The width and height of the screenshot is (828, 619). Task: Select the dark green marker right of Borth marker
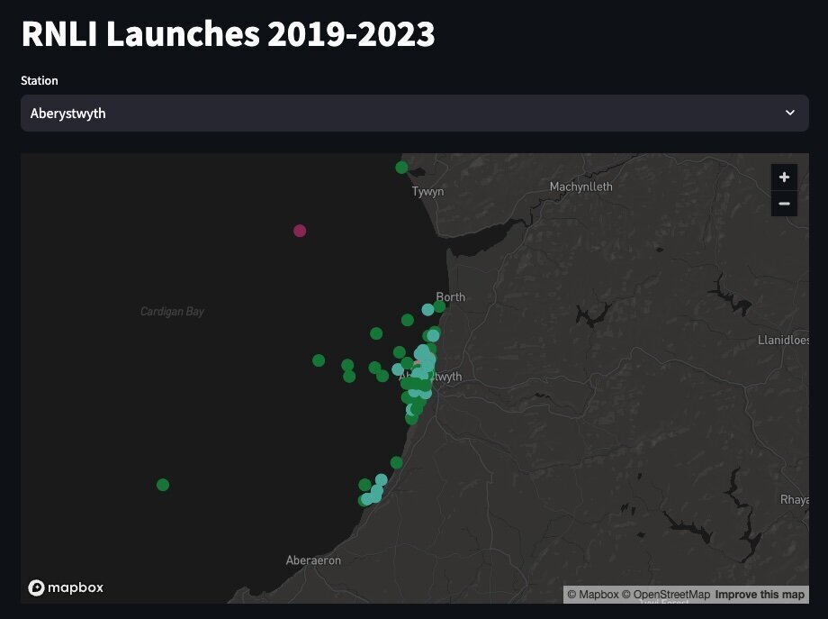[x=439, y=306]
